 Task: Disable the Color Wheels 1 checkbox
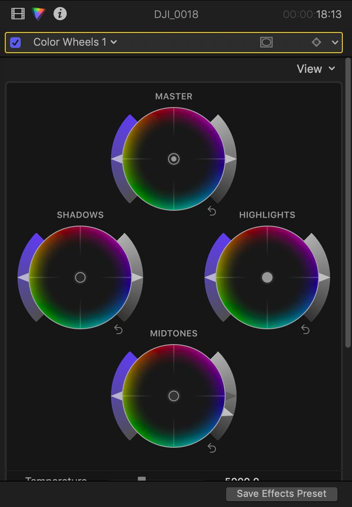[15, 42]
